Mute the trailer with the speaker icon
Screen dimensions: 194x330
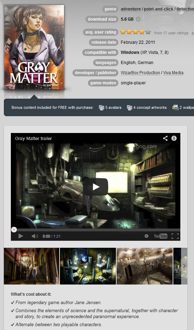(x=35, y=236)
